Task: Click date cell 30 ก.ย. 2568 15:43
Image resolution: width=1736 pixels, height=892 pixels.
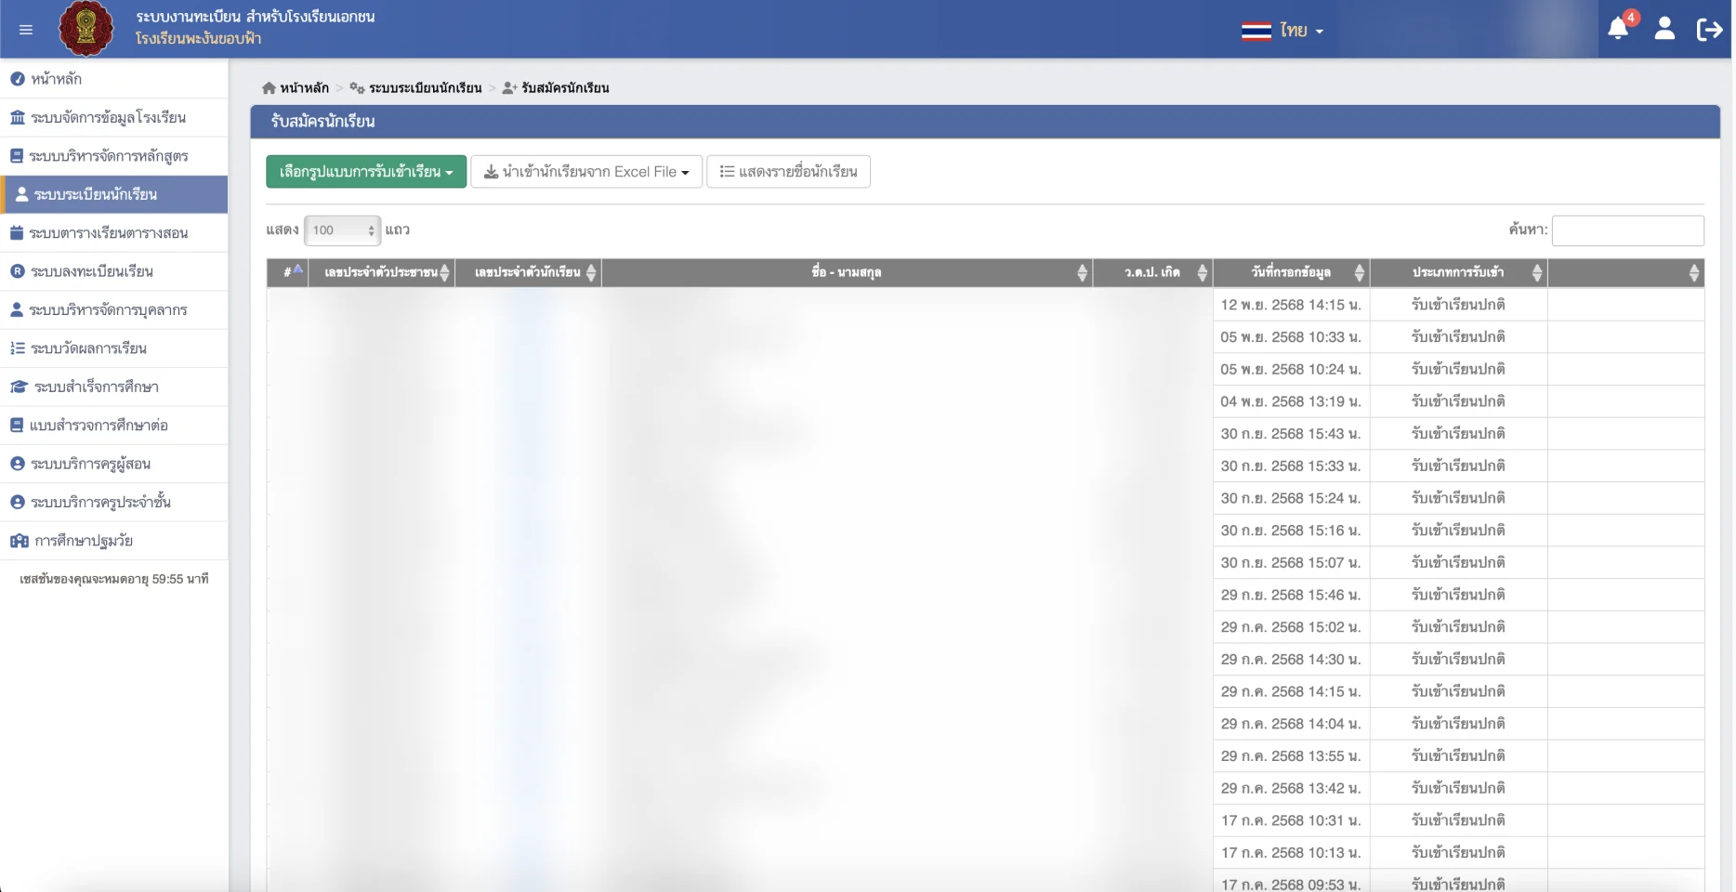Action: pos(1291,434)
